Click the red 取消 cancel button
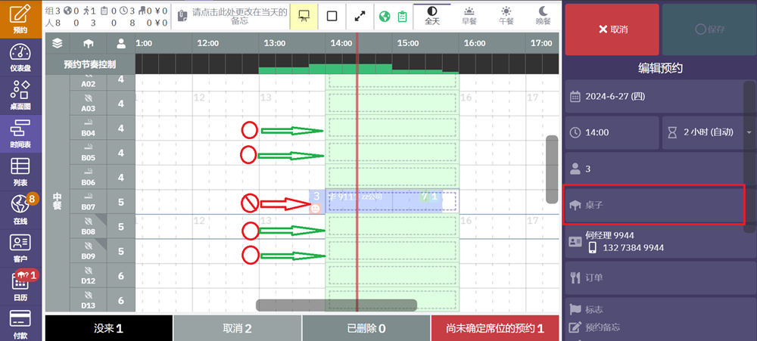Image resolution: width=757 pixels, height=341 pixels. [612, 29]
